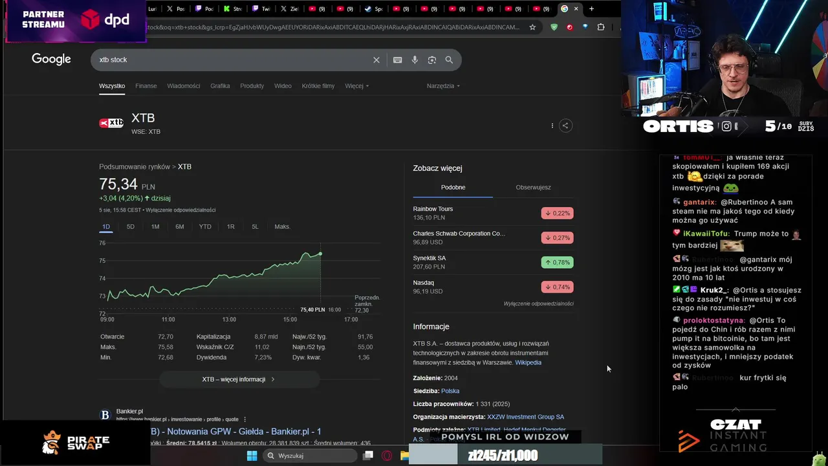The width and height of the screenshot is (828, 466).
Task: Switch to the Kick Stre tab
Action: [x=233, y=8]
